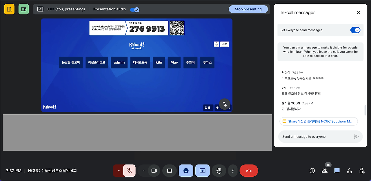
Task: Click sender name 서현석
Action: [x=286, y=73]
